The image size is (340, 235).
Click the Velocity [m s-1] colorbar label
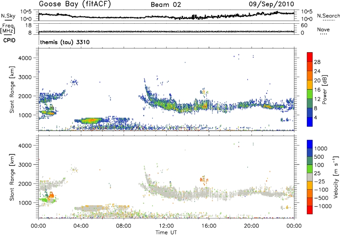(336, 177)
